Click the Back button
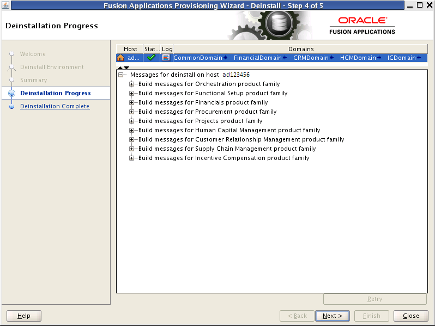 [297, 316]
